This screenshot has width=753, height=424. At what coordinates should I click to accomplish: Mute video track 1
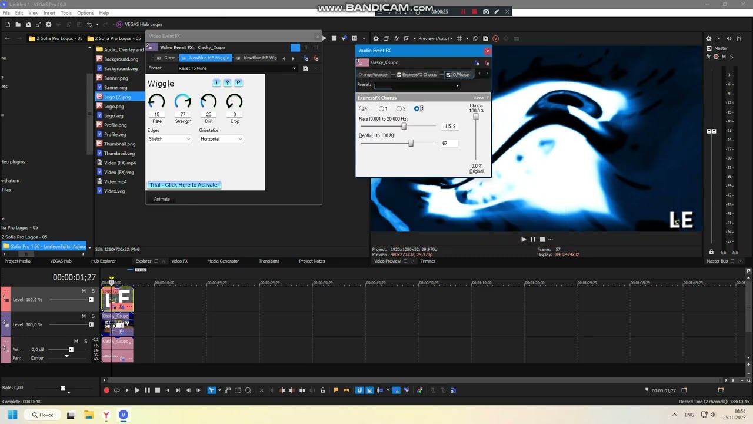(84, 291)
